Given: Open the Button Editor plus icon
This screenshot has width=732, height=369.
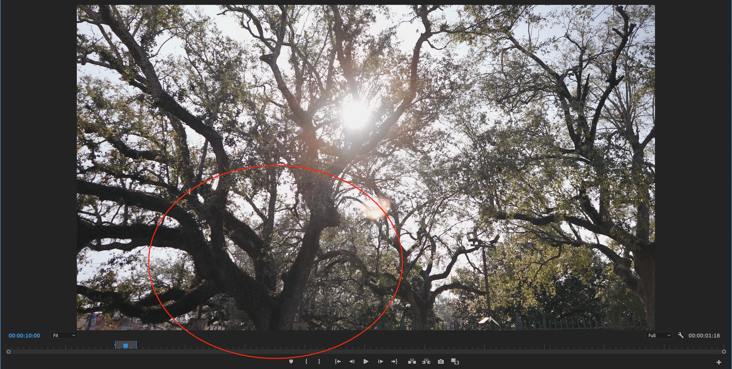Looking at the screenshot, I should point(719,362).
